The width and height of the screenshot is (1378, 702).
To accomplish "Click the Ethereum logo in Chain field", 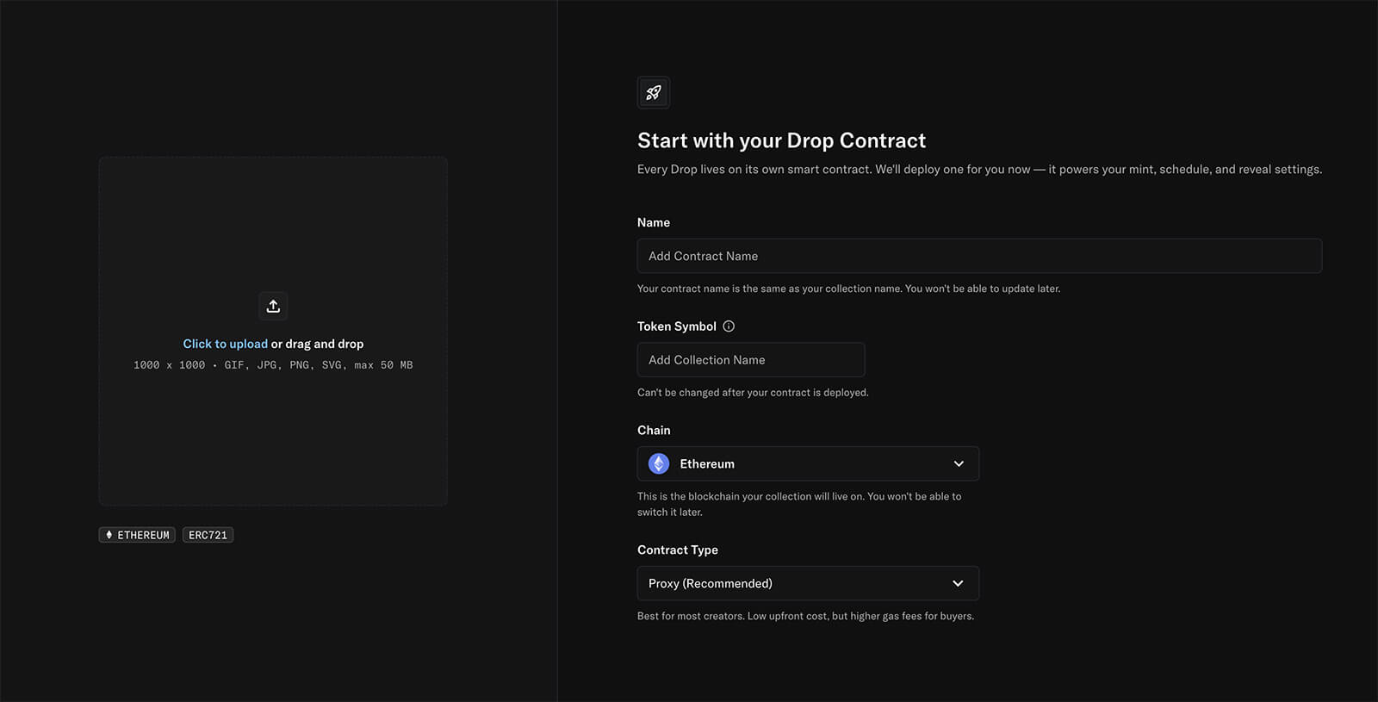I will [659, 463].
